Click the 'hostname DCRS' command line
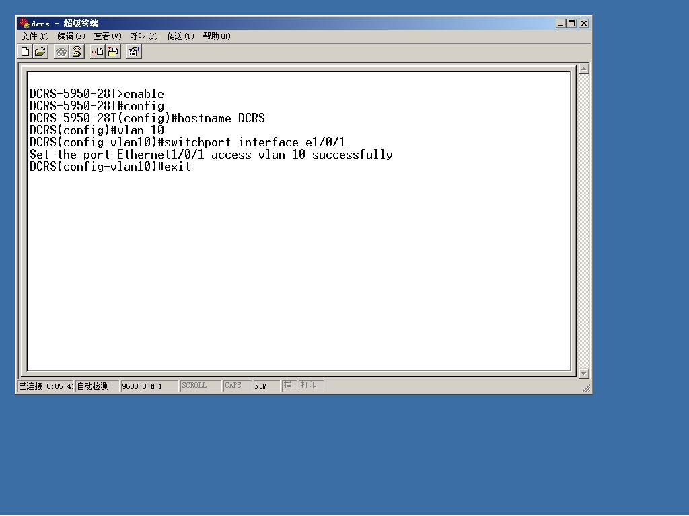Screen dimensions: 689x516 (x=147, y=118)
